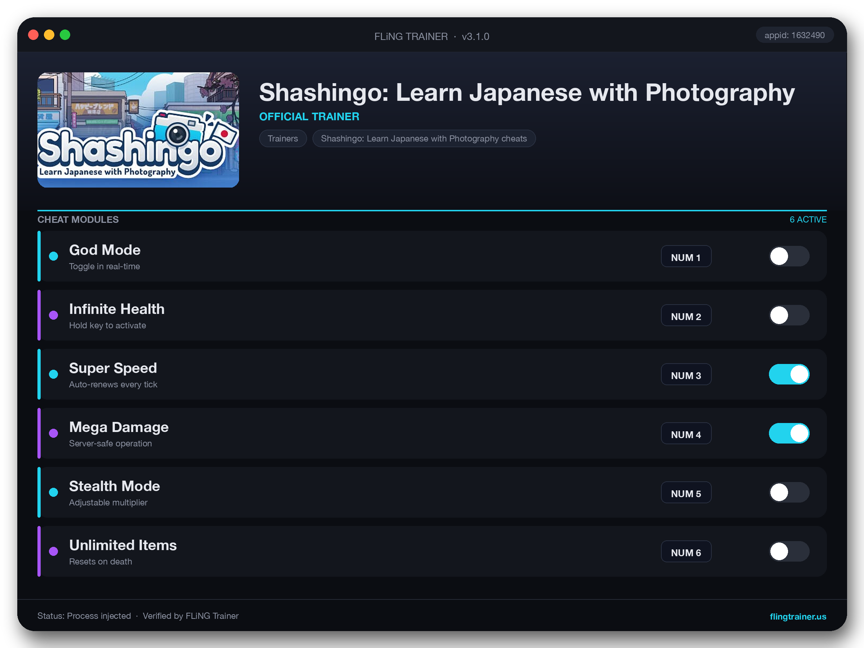This screenshot has height=648, width=864.
Task: Enable the Stealth Mode switch
Action: tap(789, 492)
